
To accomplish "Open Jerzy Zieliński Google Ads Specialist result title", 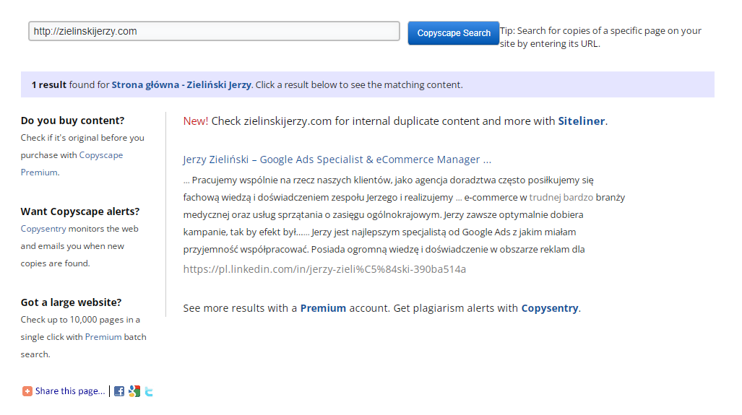I will (337, 160).
